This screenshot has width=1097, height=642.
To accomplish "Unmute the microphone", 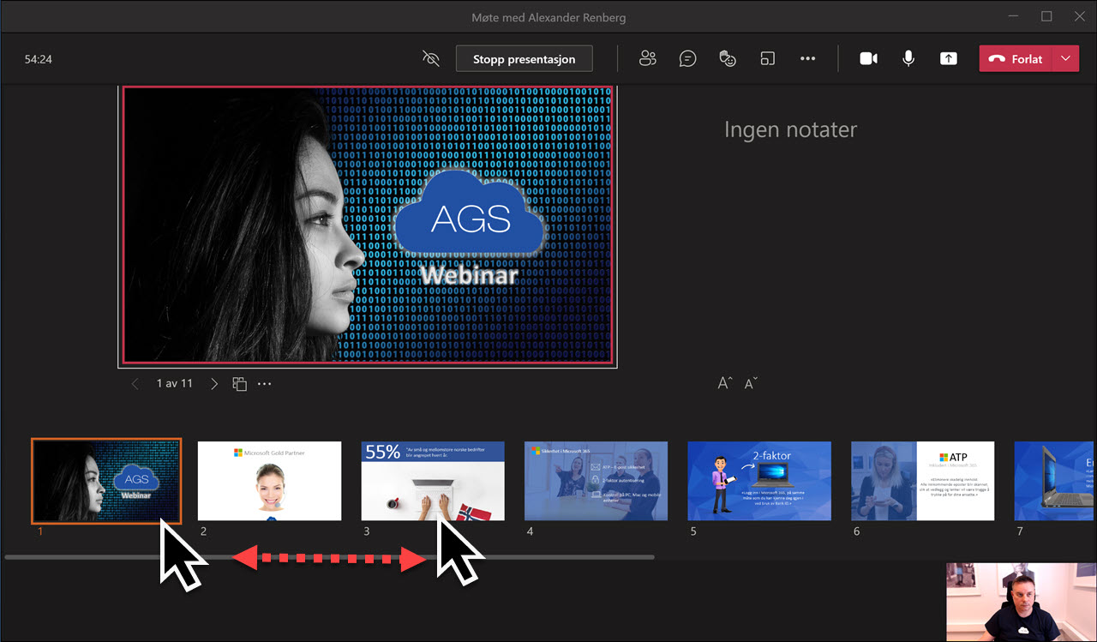I will coord(908,58).
